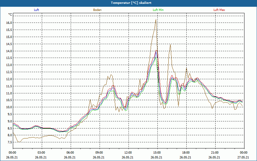The width and height of the screenshot is (257, 161).
Task: Click the brown Boden legend label
Action: click(x=97, y=10)
